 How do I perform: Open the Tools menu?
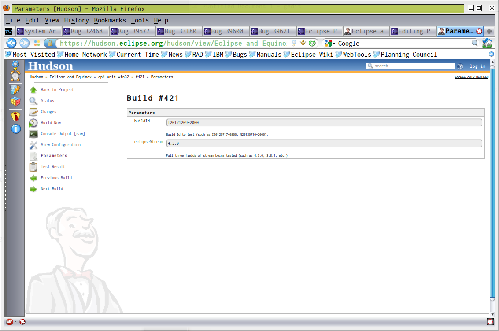click(x=140, y=20)
